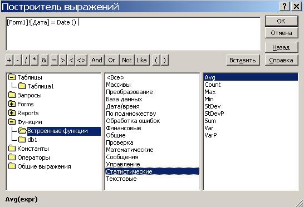Screen dimensions: 304x207
Task: Insert the Not operator
Action: tap(127, 60)
